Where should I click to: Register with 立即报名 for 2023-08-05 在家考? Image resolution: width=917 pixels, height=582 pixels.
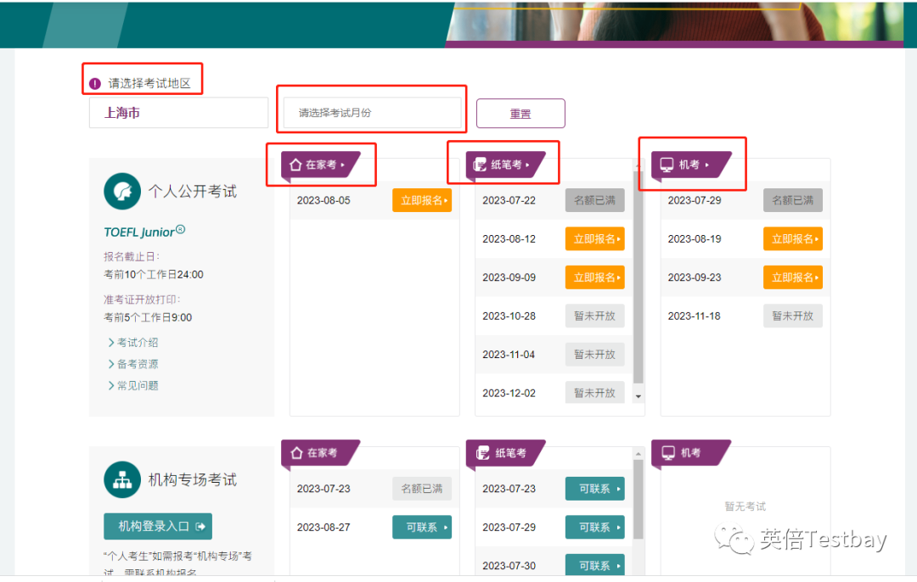(x=422, y=200)
